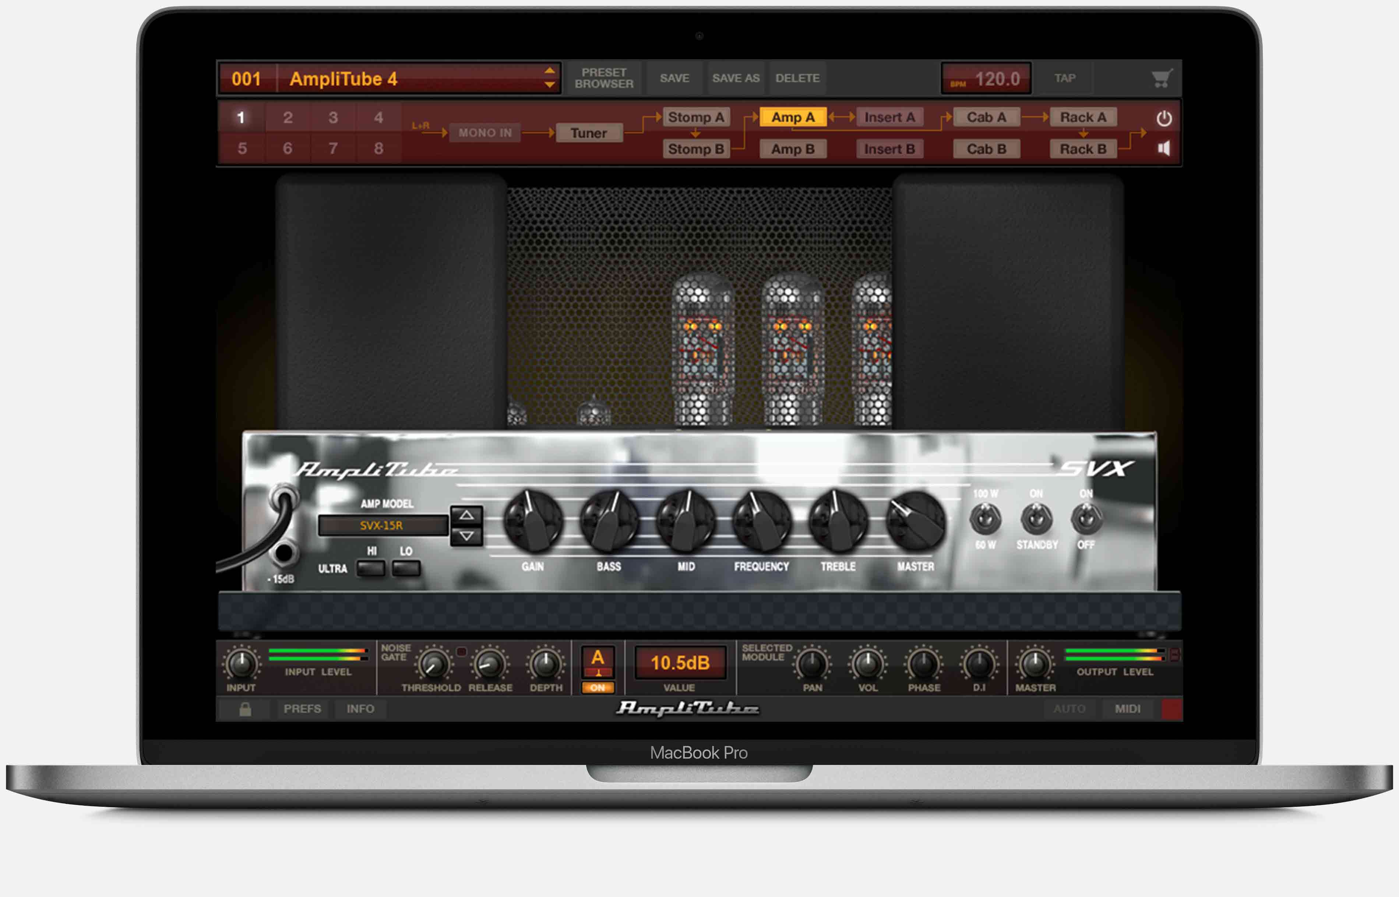Click the amp GAIN knob
1399x897 pixels.
click(532, 521)
